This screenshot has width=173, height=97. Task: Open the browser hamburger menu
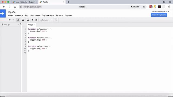tap(170, 2)
